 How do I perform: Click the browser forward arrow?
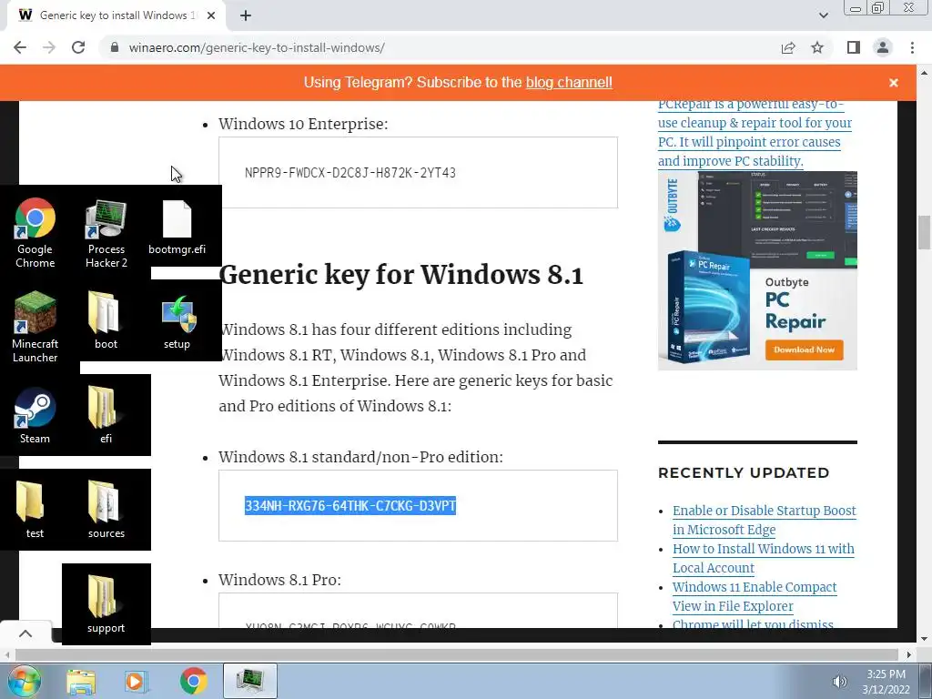49,47
